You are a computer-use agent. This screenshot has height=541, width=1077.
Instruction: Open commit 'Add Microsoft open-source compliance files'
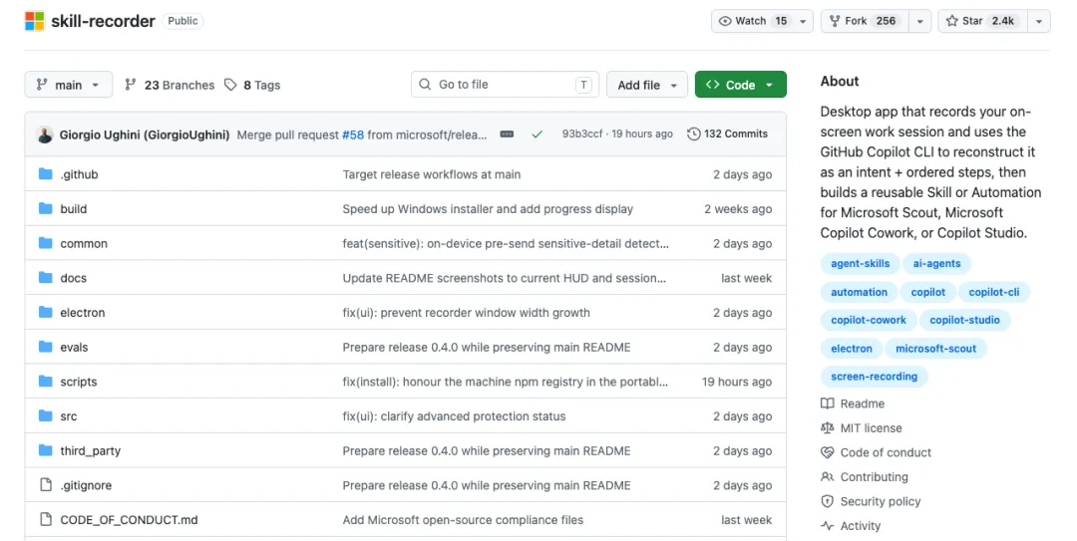[x=463, y=520]
